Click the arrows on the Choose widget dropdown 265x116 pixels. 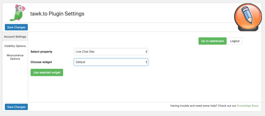146,62
